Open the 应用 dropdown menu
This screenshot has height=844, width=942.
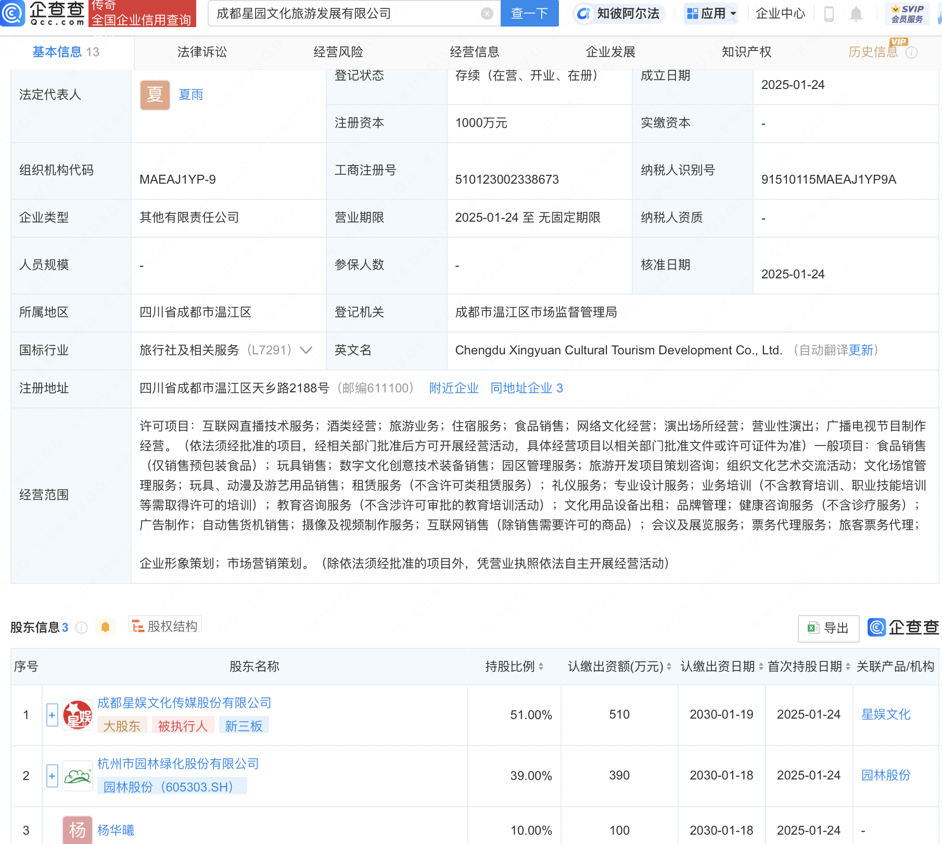711,14
